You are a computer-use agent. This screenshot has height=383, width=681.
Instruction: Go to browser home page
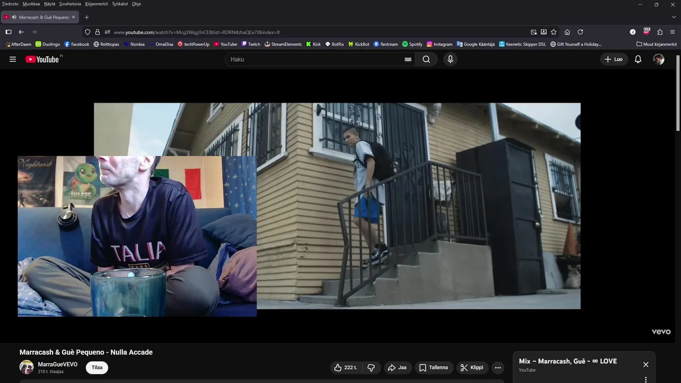(x=567, y=32)
